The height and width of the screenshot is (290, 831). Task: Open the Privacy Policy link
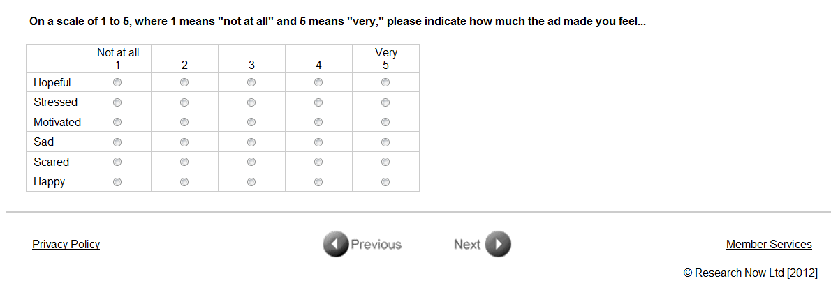66,244
